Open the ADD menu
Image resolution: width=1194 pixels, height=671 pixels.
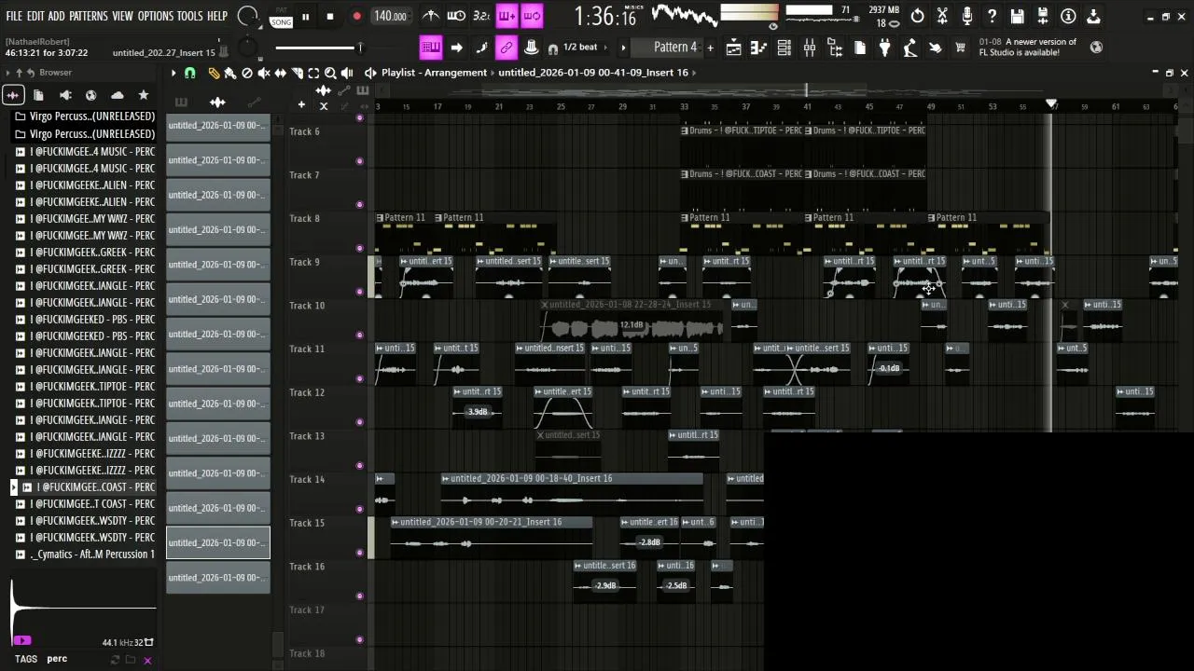coord(57,16)
